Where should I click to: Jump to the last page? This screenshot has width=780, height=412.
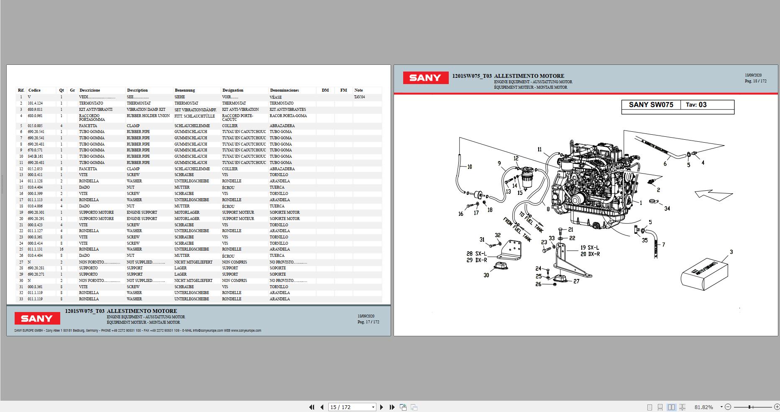[392, 407]
